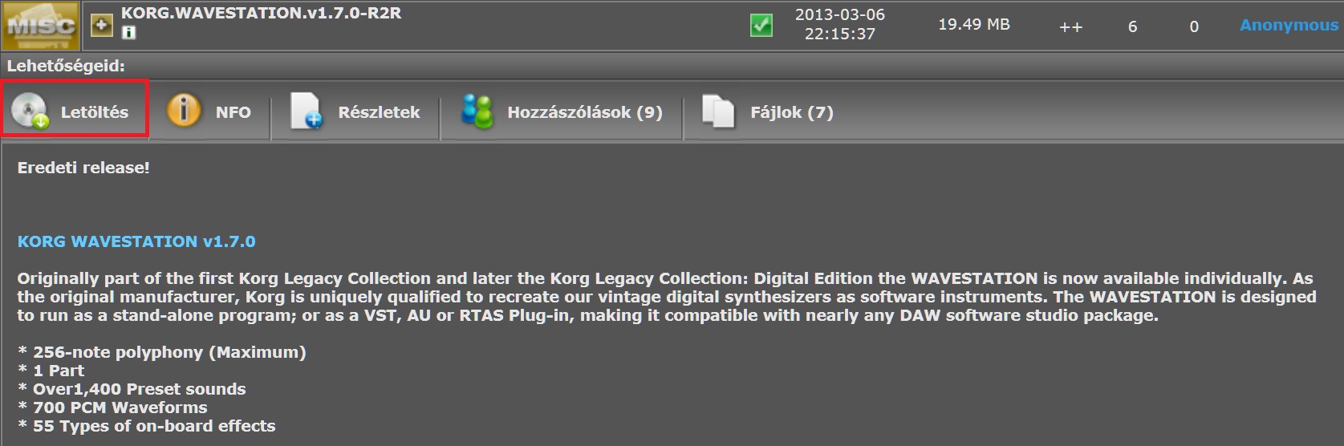1344x446 pixels.
Task: Click the Részletek document icon
Action: 306,111
